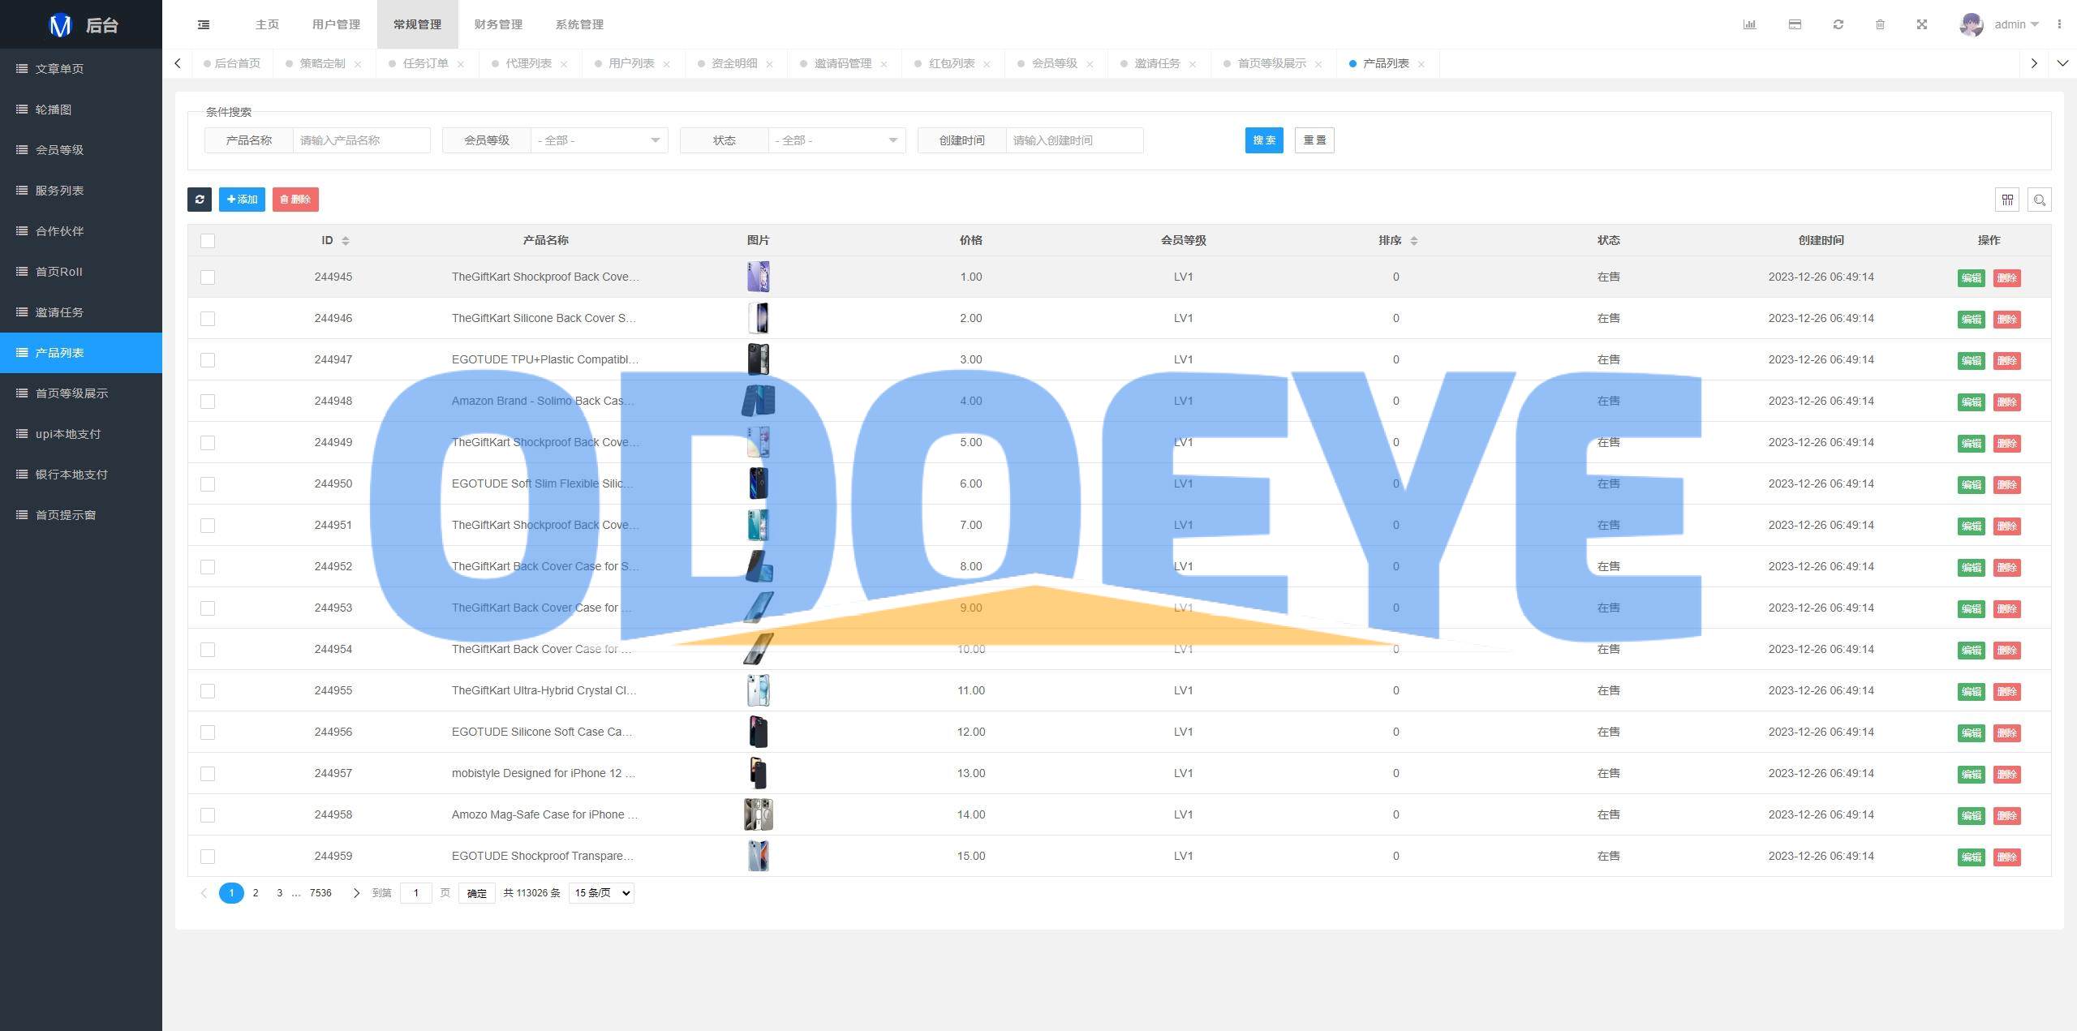Click 搜索 search button to filter products
The image size is (2077, 1031).
1262,140
